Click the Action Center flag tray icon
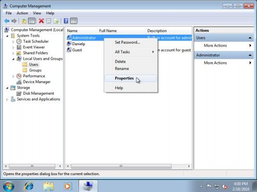 (x=209, y=186)
